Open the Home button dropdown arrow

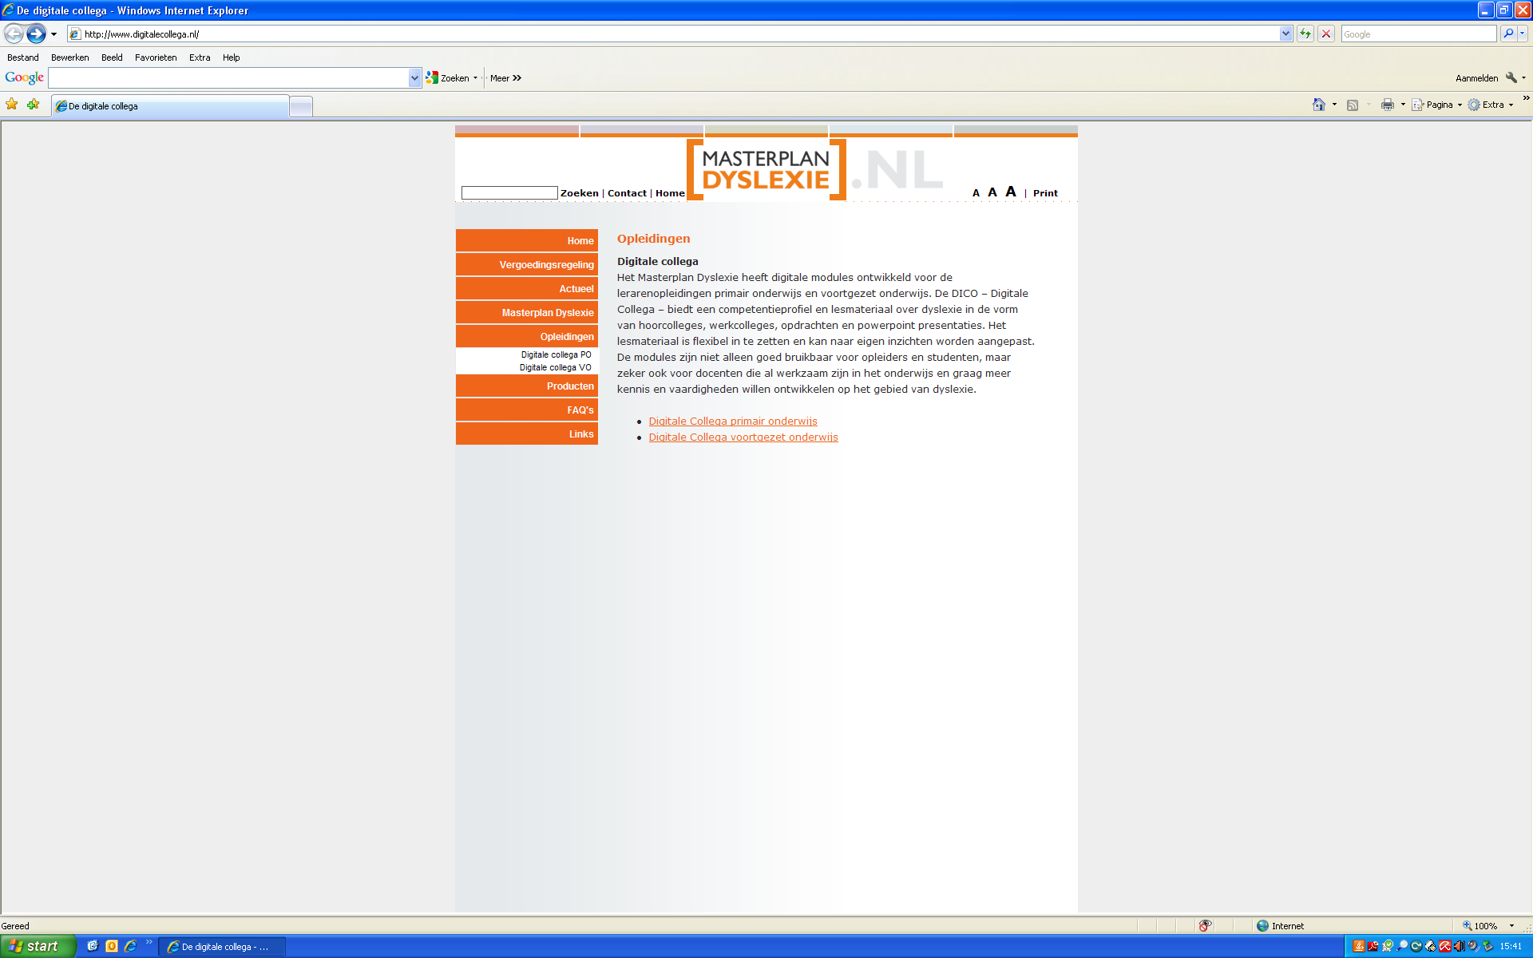pyautogui.click(x=1334, y=105)
